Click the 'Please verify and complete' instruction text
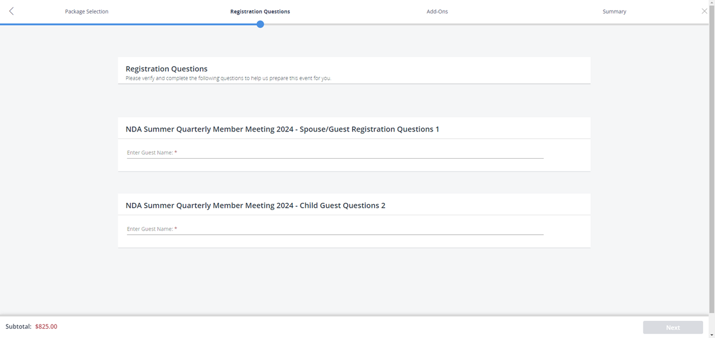The width and height of the screenshot is (715, 338). [228, 78]
